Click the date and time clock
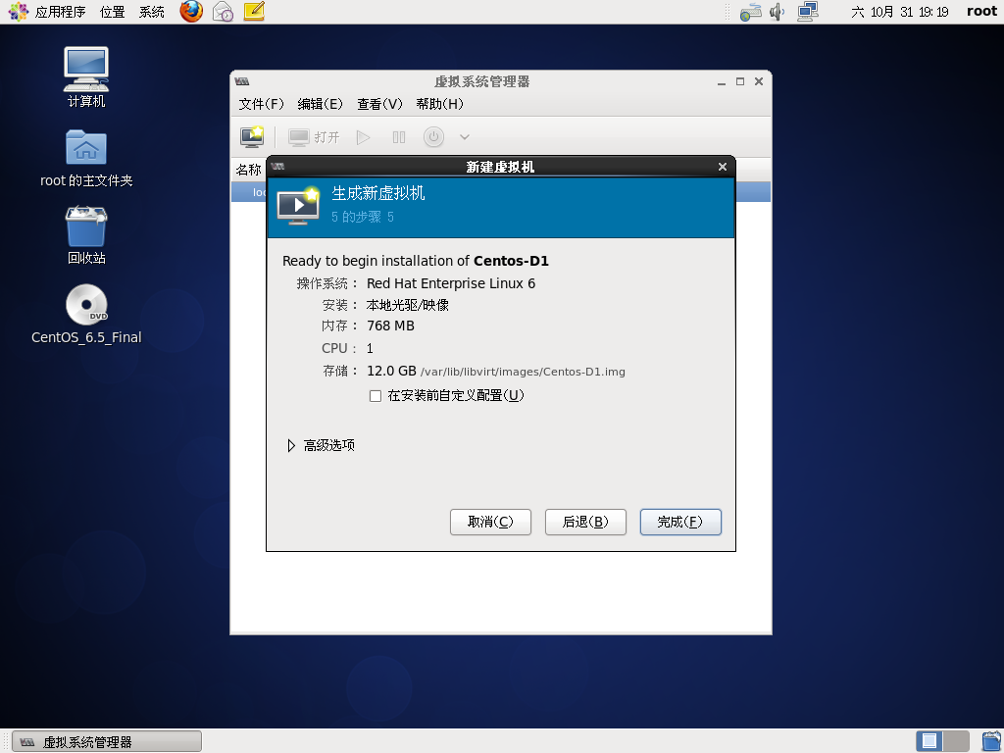This screenshot has height=753, width=1004. [x=900, y=12]
